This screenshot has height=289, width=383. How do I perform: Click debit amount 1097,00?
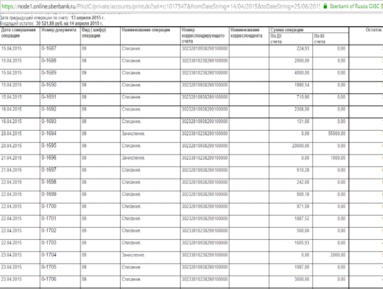tap(302, 267)
